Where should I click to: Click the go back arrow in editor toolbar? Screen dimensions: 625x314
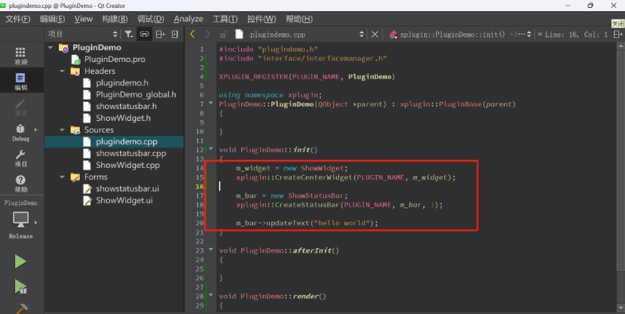(193, 35)
